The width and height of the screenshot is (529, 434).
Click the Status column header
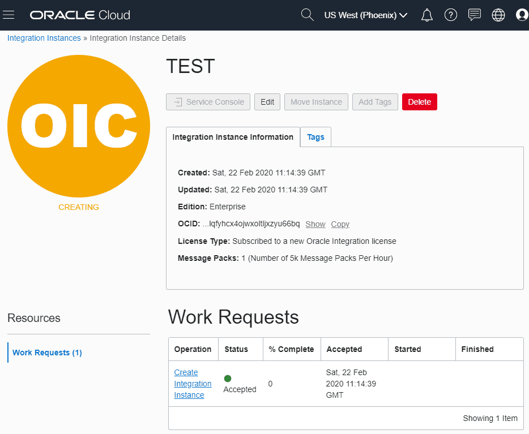pos(235,349)
